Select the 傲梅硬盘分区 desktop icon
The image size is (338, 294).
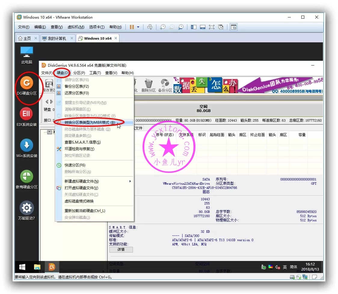27,180
